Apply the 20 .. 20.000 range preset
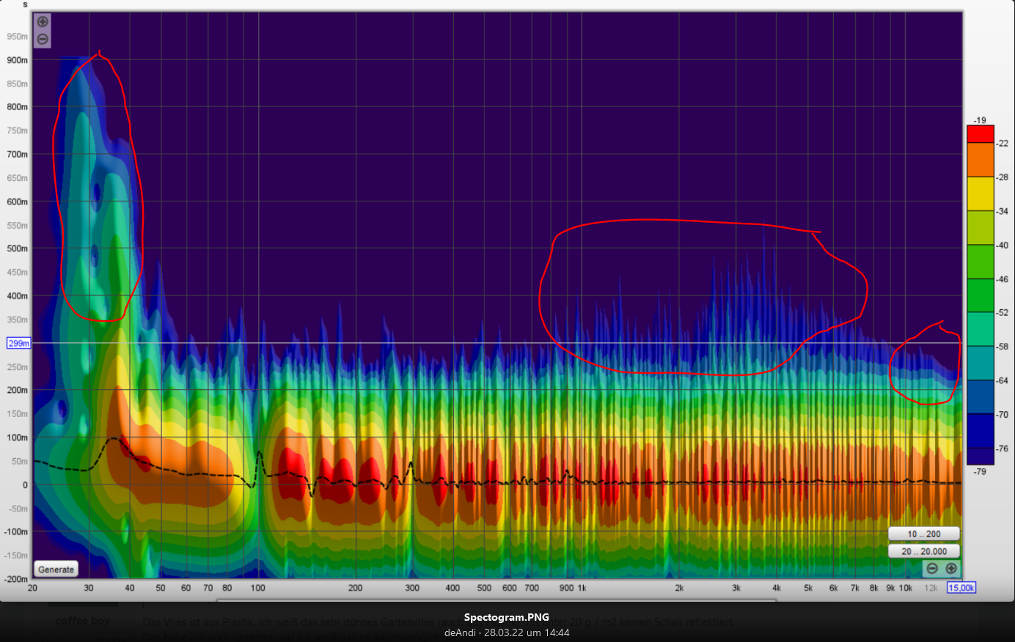The width and height of the screenshot is (1015, 642). click(x=923, y=551)
